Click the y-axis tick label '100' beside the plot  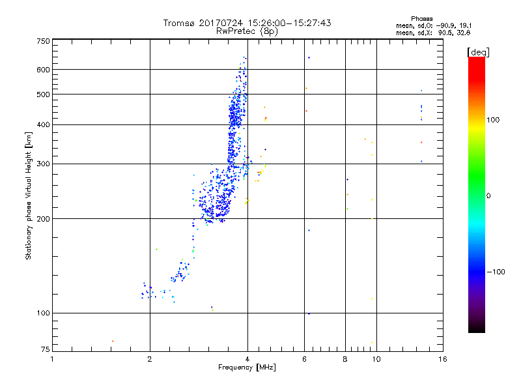click(x=43, y=313)
